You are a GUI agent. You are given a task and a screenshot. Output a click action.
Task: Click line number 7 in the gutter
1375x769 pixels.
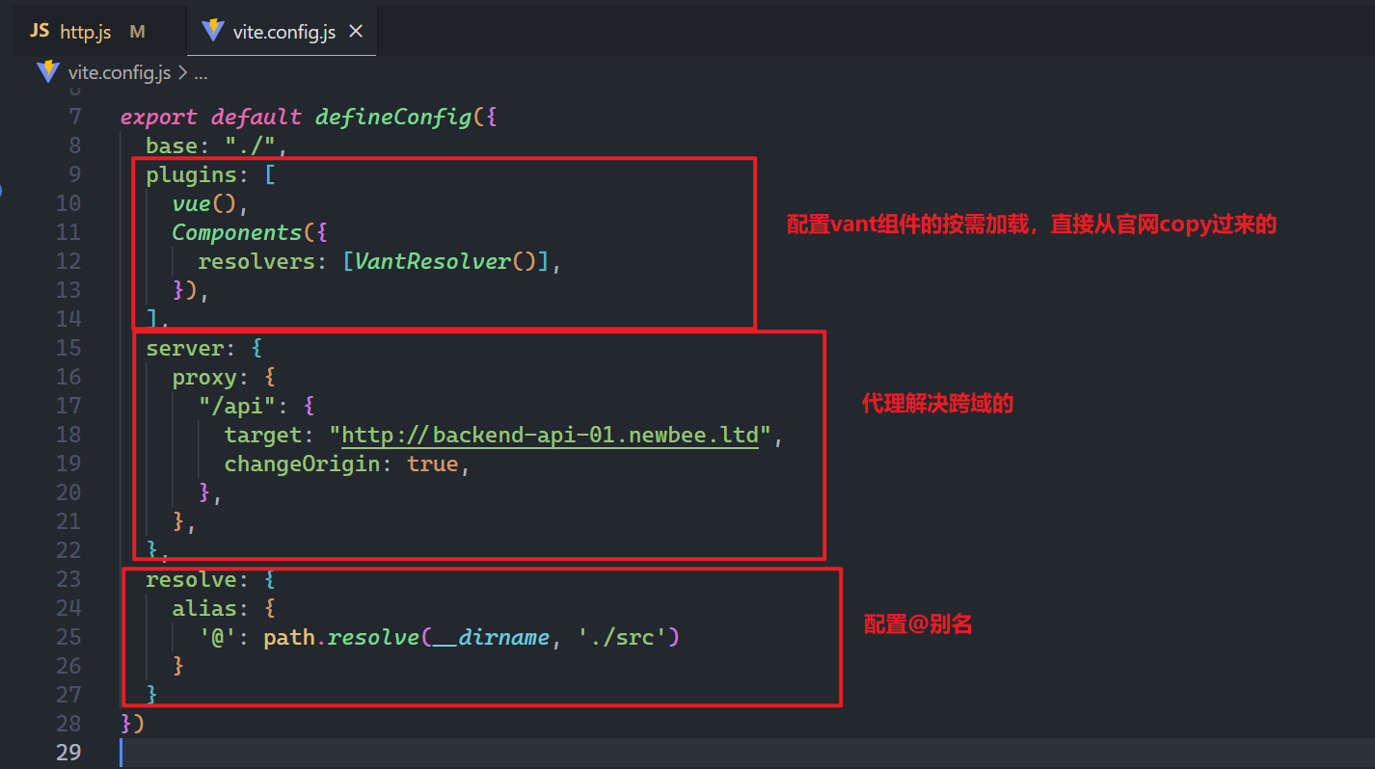(75, 117)
